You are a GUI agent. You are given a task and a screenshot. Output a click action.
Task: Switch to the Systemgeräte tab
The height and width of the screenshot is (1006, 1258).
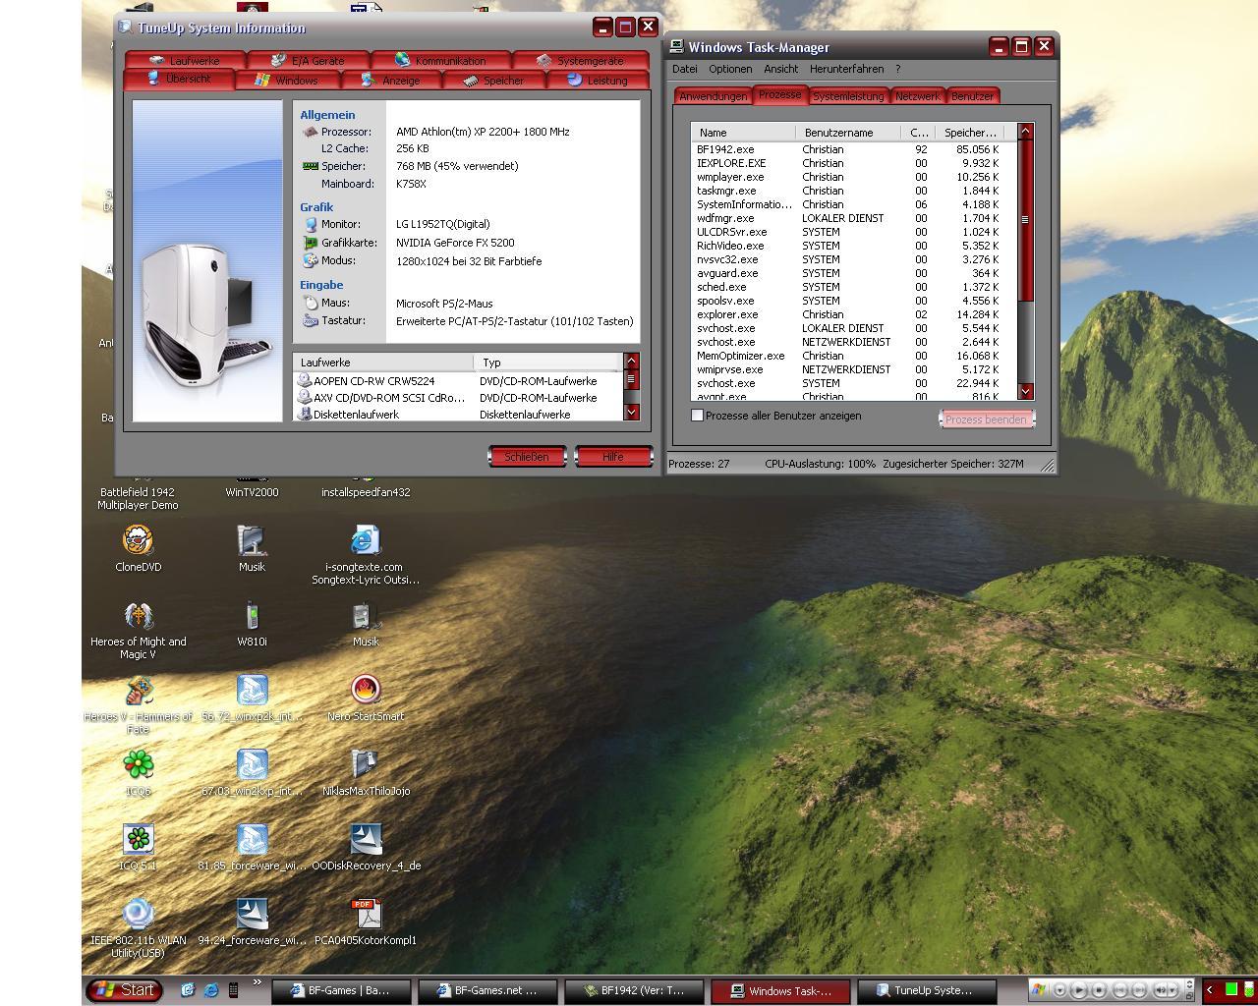point(581,61)
